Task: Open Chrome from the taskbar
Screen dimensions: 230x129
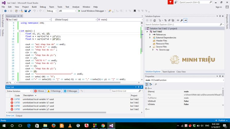Action: coord(103,126)
